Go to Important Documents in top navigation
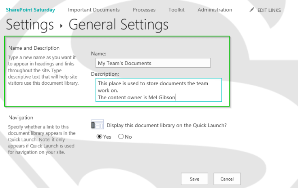298x188 pixels. [94, 10]
